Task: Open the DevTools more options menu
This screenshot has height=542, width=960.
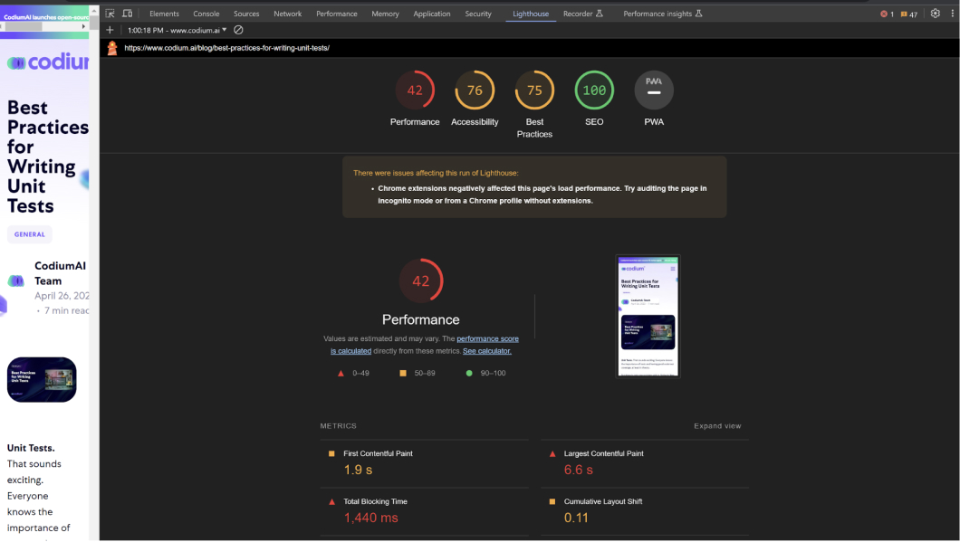Action: tap(951, 14)
